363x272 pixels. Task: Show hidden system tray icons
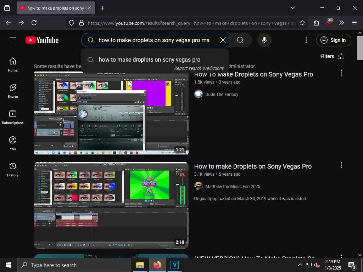coord(300,265)
